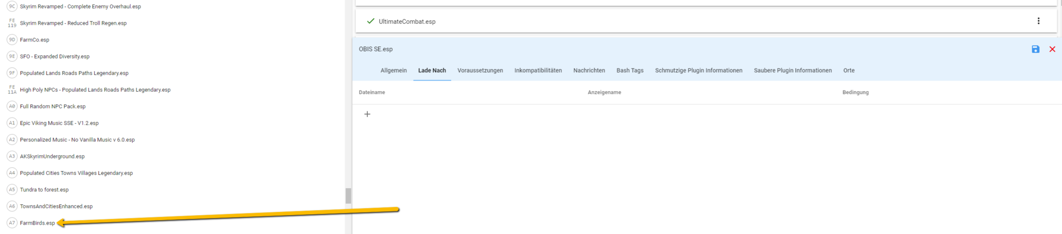Click the green checkmark beside UltimateCombat.esp
Image resolution: width=1062 pixels, height=234 pixels.
pos(371,21)
